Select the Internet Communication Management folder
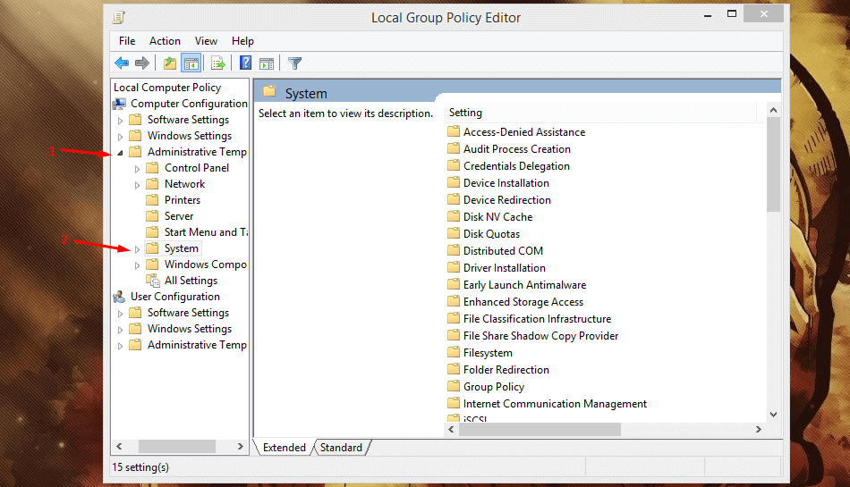Image resolution: width=850 pixels, height=487 pixels. coord(555,404)
